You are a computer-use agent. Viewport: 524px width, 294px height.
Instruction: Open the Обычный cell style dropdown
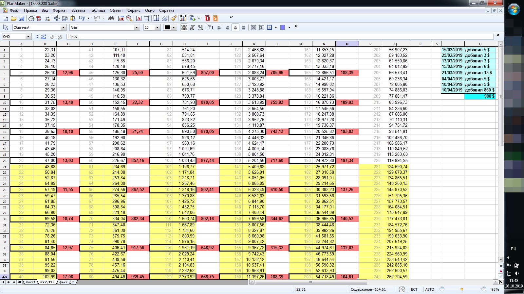pos(63,27)
